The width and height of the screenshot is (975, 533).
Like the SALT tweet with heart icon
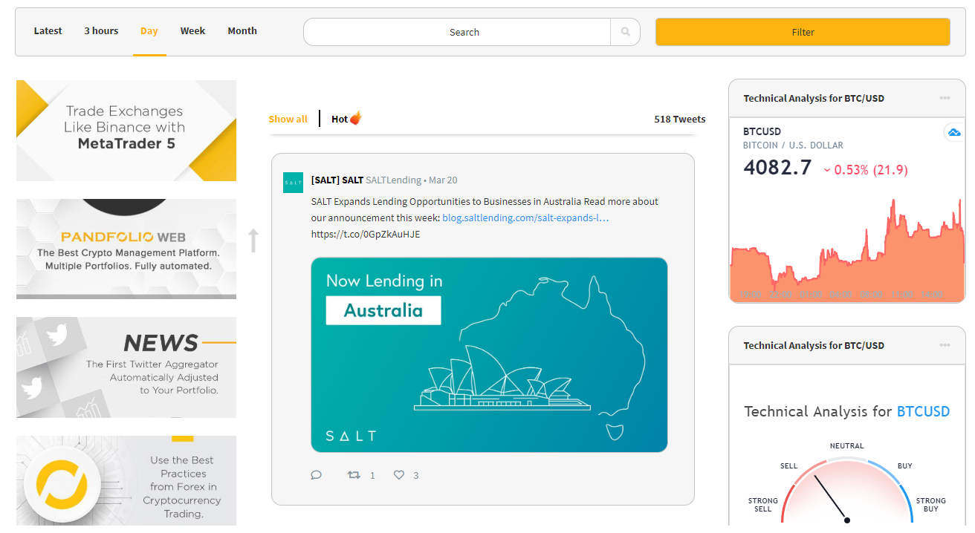tap(399, 475)
